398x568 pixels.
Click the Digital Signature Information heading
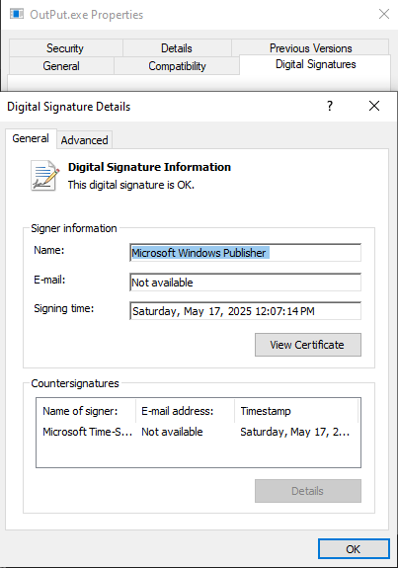(x=149, y=167)
